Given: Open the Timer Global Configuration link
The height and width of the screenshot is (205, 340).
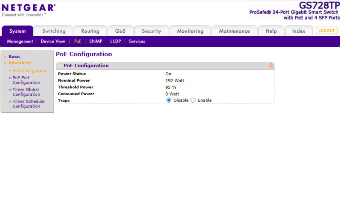Looking at the screenshot, I should click(26, 92).
